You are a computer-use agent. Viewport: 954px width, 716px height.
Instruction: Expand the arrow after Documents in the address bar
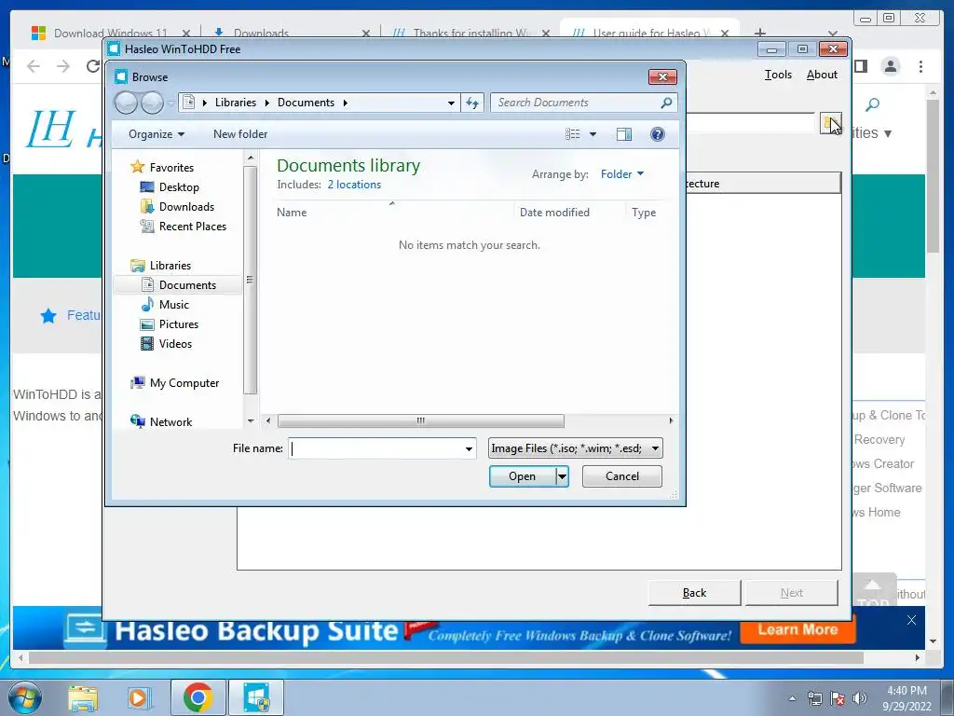click(345, 103)
